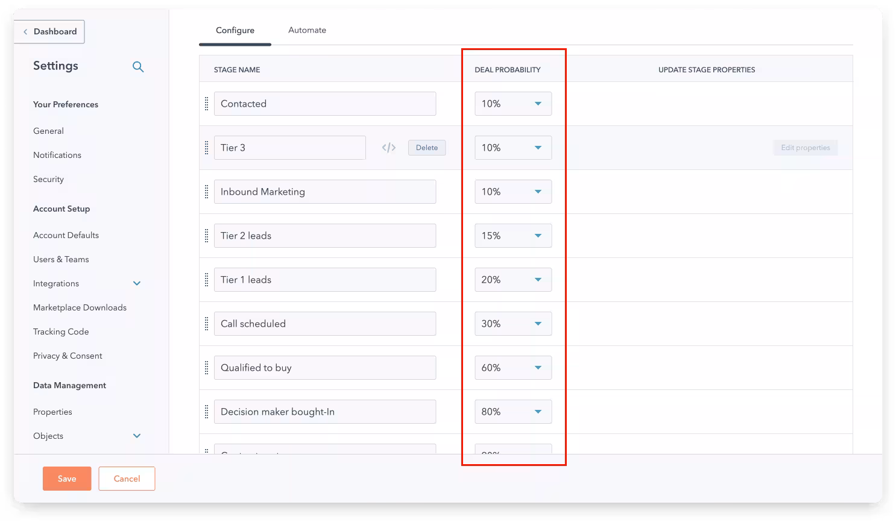Click the drag handle next to Qualified to buy
This screenshot has height=522, width=896.
pyautogui.click(x=207, y=368)
